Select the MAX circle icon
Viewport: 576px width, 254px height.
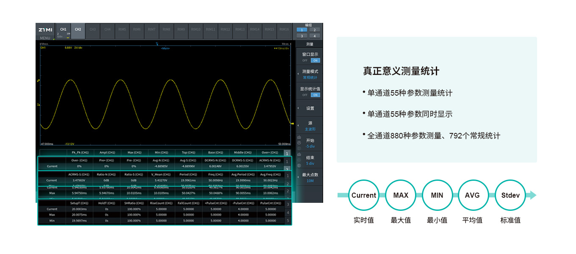pyautogui.click(x=400, y=195)
